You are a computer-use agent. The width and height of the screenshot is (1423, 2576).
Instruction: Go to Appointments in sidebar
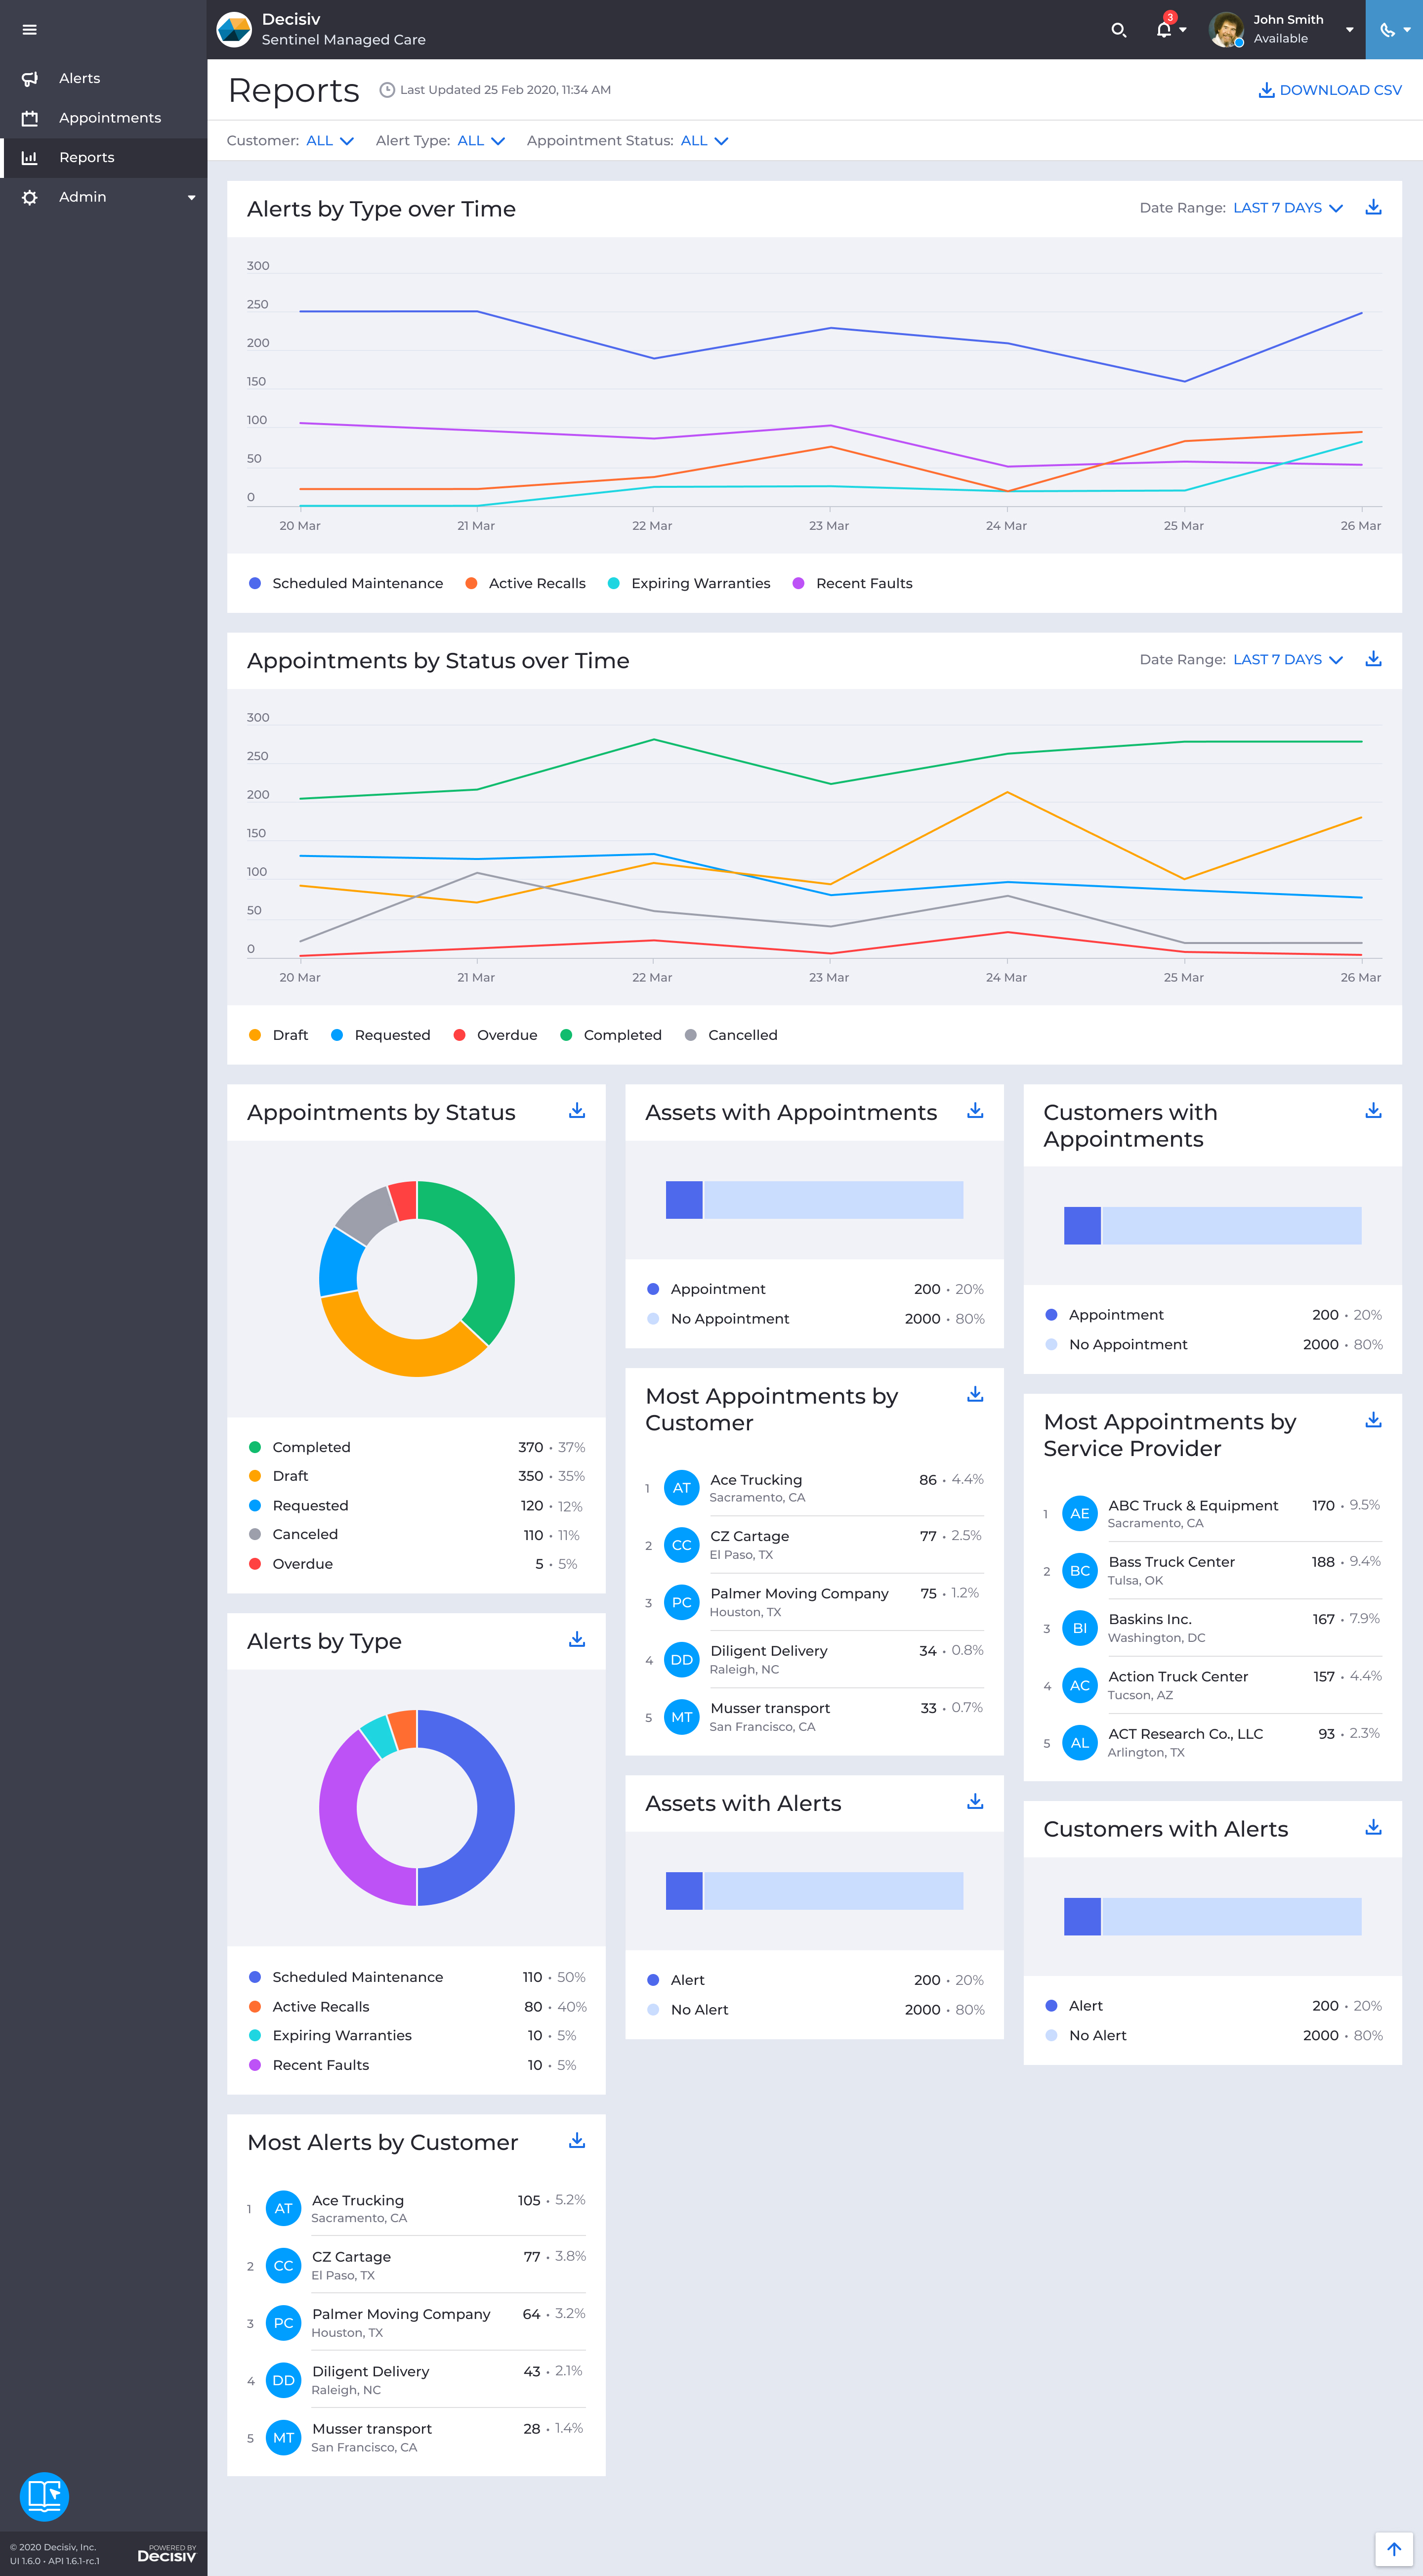point(104,118)
